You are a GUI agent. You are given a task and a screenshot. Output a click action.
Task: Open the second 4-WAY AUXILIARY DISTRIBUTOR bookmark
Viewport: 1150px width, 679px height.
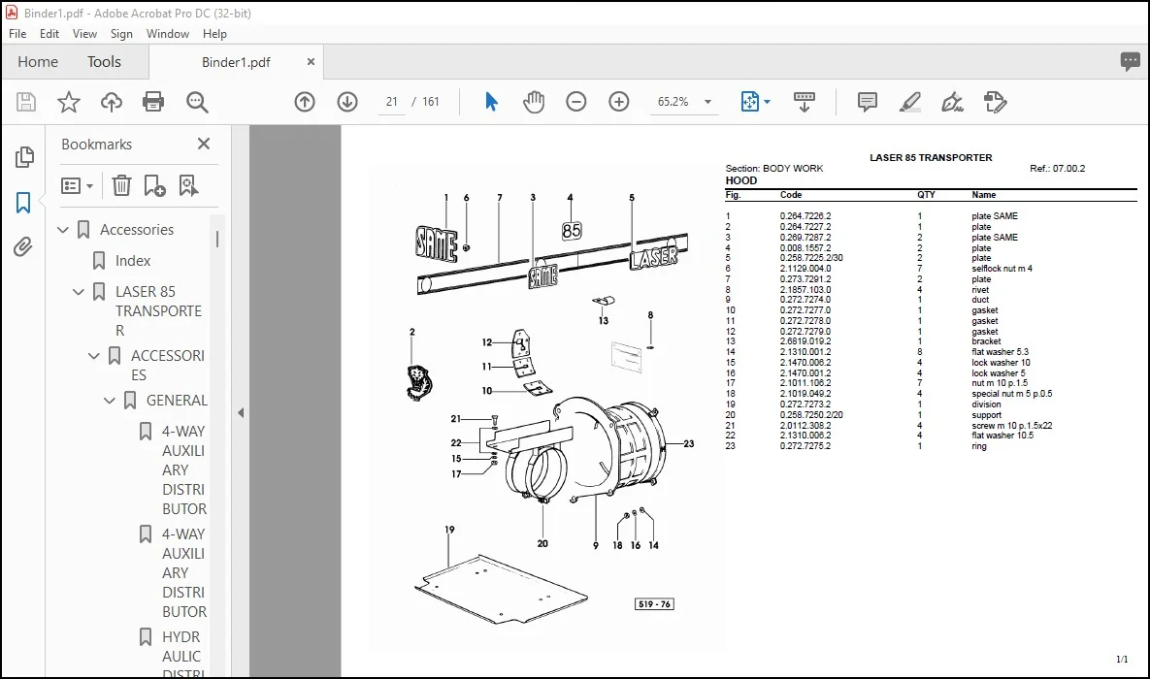click(184, 572)
